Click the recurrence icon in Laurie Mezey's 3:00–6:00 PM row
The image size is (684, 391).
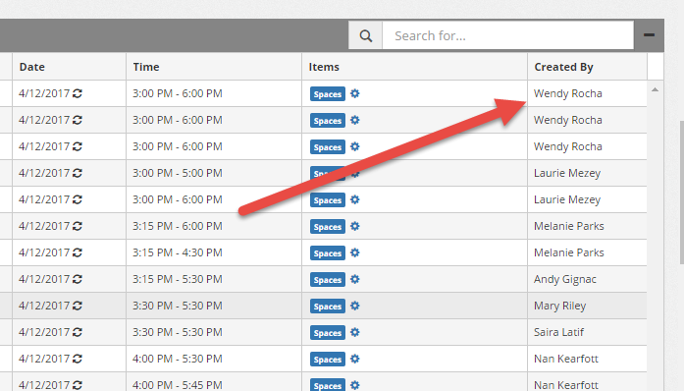point(78,199)
